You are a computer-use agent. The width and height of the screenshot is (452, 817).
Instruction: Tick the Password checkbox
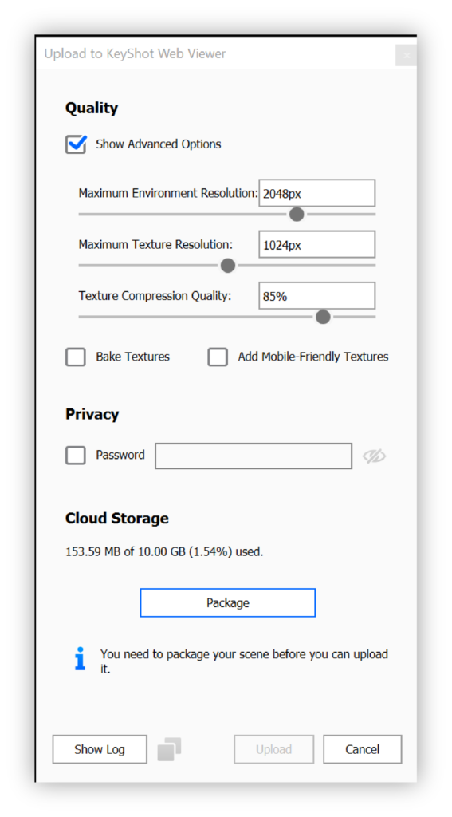click(76, 456)
